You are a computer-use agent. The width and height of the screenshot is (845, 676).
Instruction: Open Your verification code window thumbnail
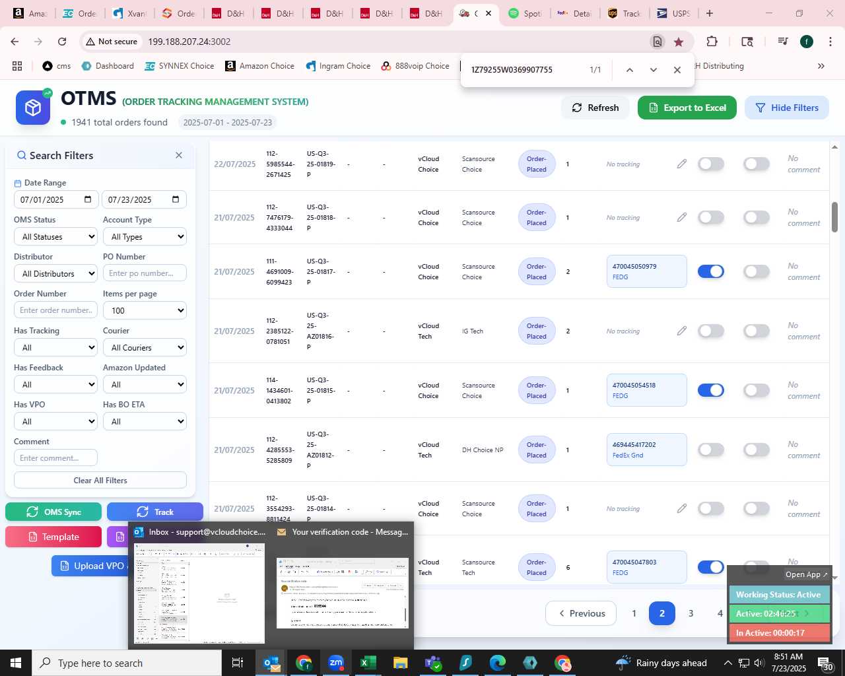pos(343,593)
